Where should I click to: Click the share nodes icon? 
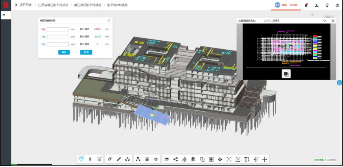coord(176,159)
